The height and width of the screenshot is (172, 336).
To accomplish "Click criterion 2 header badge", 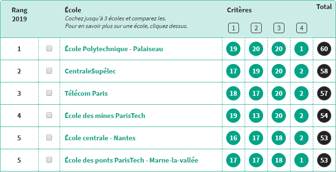I will [x=256, y=28].
